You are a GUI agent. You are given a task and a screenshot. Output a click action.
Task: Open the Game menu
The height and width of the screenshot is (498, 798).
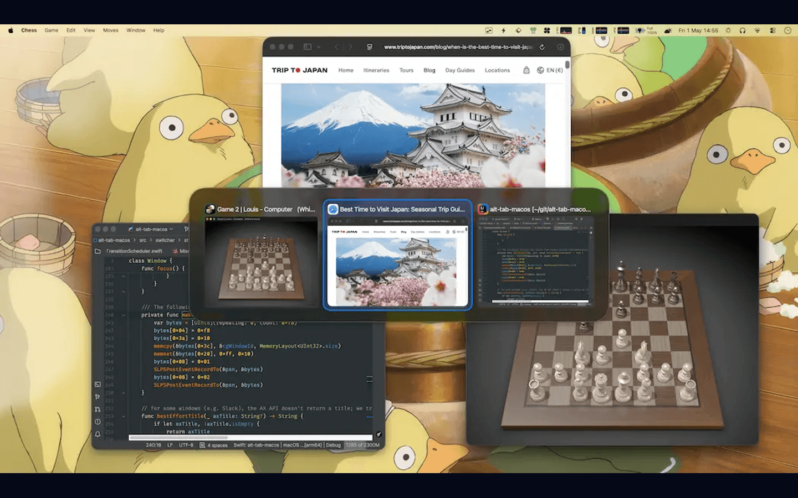(52, 30)
